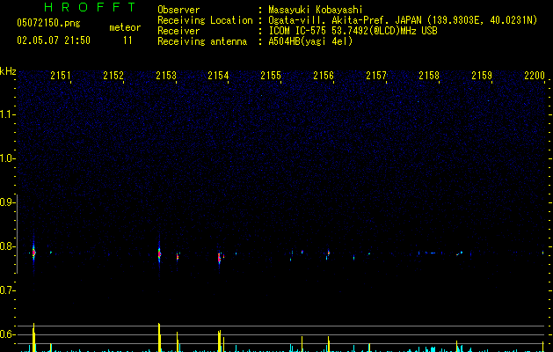Click the 1.1 frequency axis label
The width and height of the screenshot is (553, 352).
[x=7, y=114]
